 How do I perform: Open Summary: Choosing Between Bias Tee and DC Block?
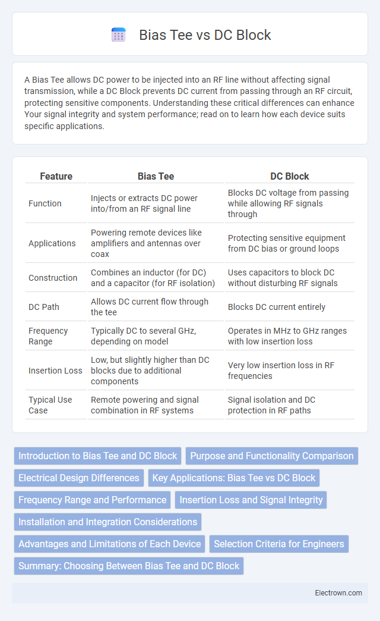[x=129, y=566]
